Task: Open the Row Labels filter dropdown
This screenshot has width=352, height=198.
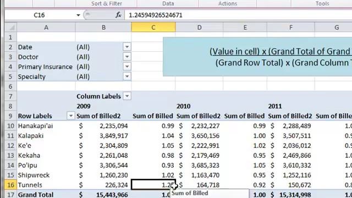Action: [71, 116]
